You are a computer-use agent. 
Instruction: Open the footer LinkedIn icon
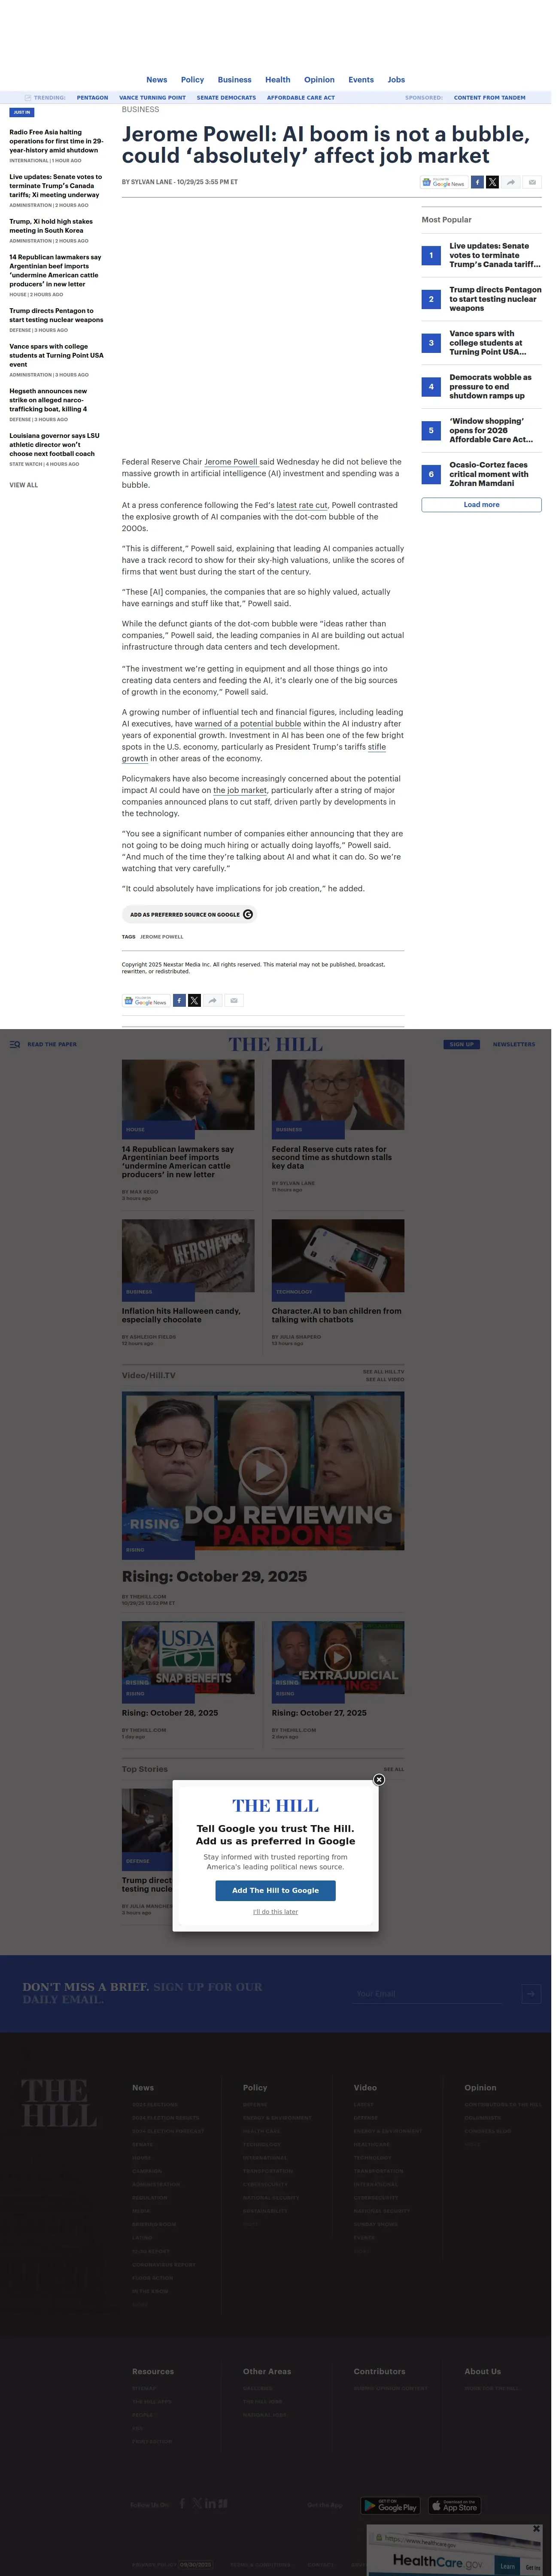(210, 2503)
